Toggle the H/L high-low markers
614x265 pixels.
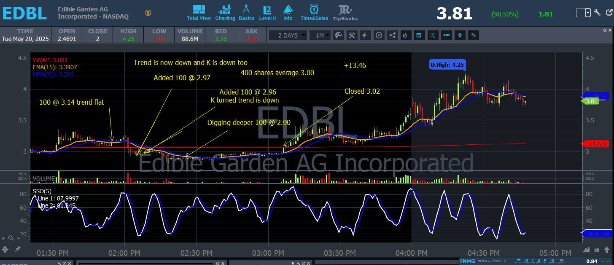click(432, 35)
